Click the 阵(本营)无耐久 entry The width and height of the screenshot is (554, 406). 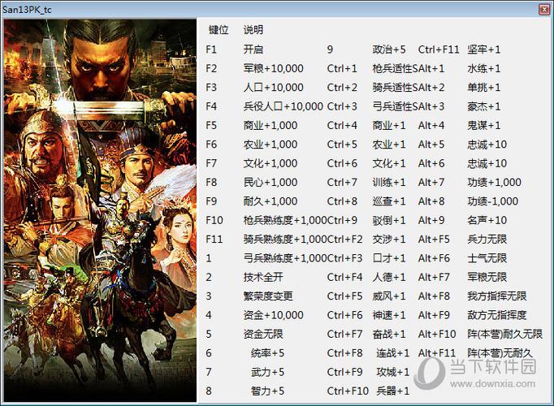[x=500, y=353]
